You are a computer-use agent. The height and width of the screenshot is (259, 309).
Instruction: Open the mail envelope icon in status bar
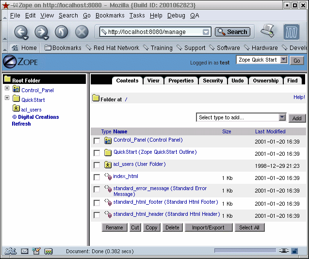24,251
